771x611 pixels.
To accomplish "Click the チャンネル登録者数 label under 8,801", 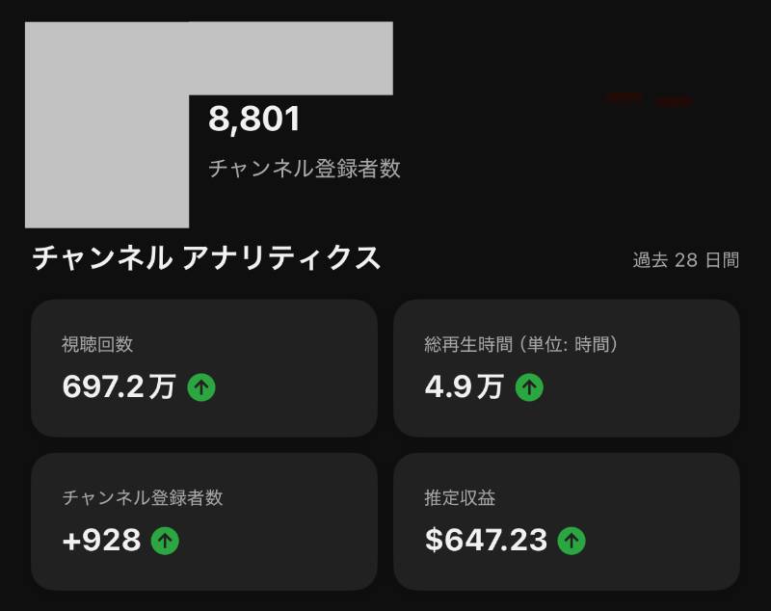I will coord(305,169).
